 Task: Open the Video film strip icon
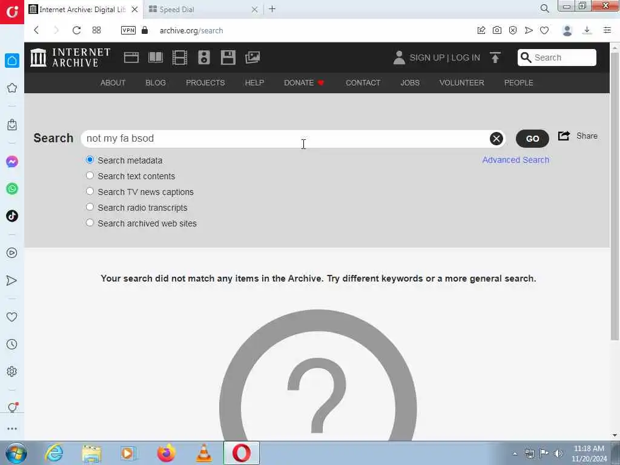[x=179, y=58]
